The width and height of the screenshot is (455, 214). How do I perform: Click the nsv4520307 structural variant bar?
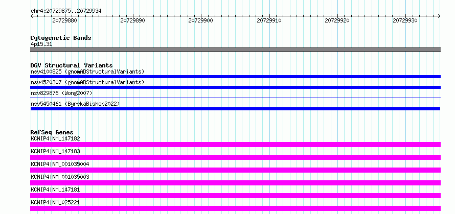pos(235,87)
